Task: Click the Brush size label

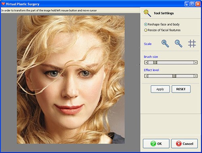Action: click(151, 57)
